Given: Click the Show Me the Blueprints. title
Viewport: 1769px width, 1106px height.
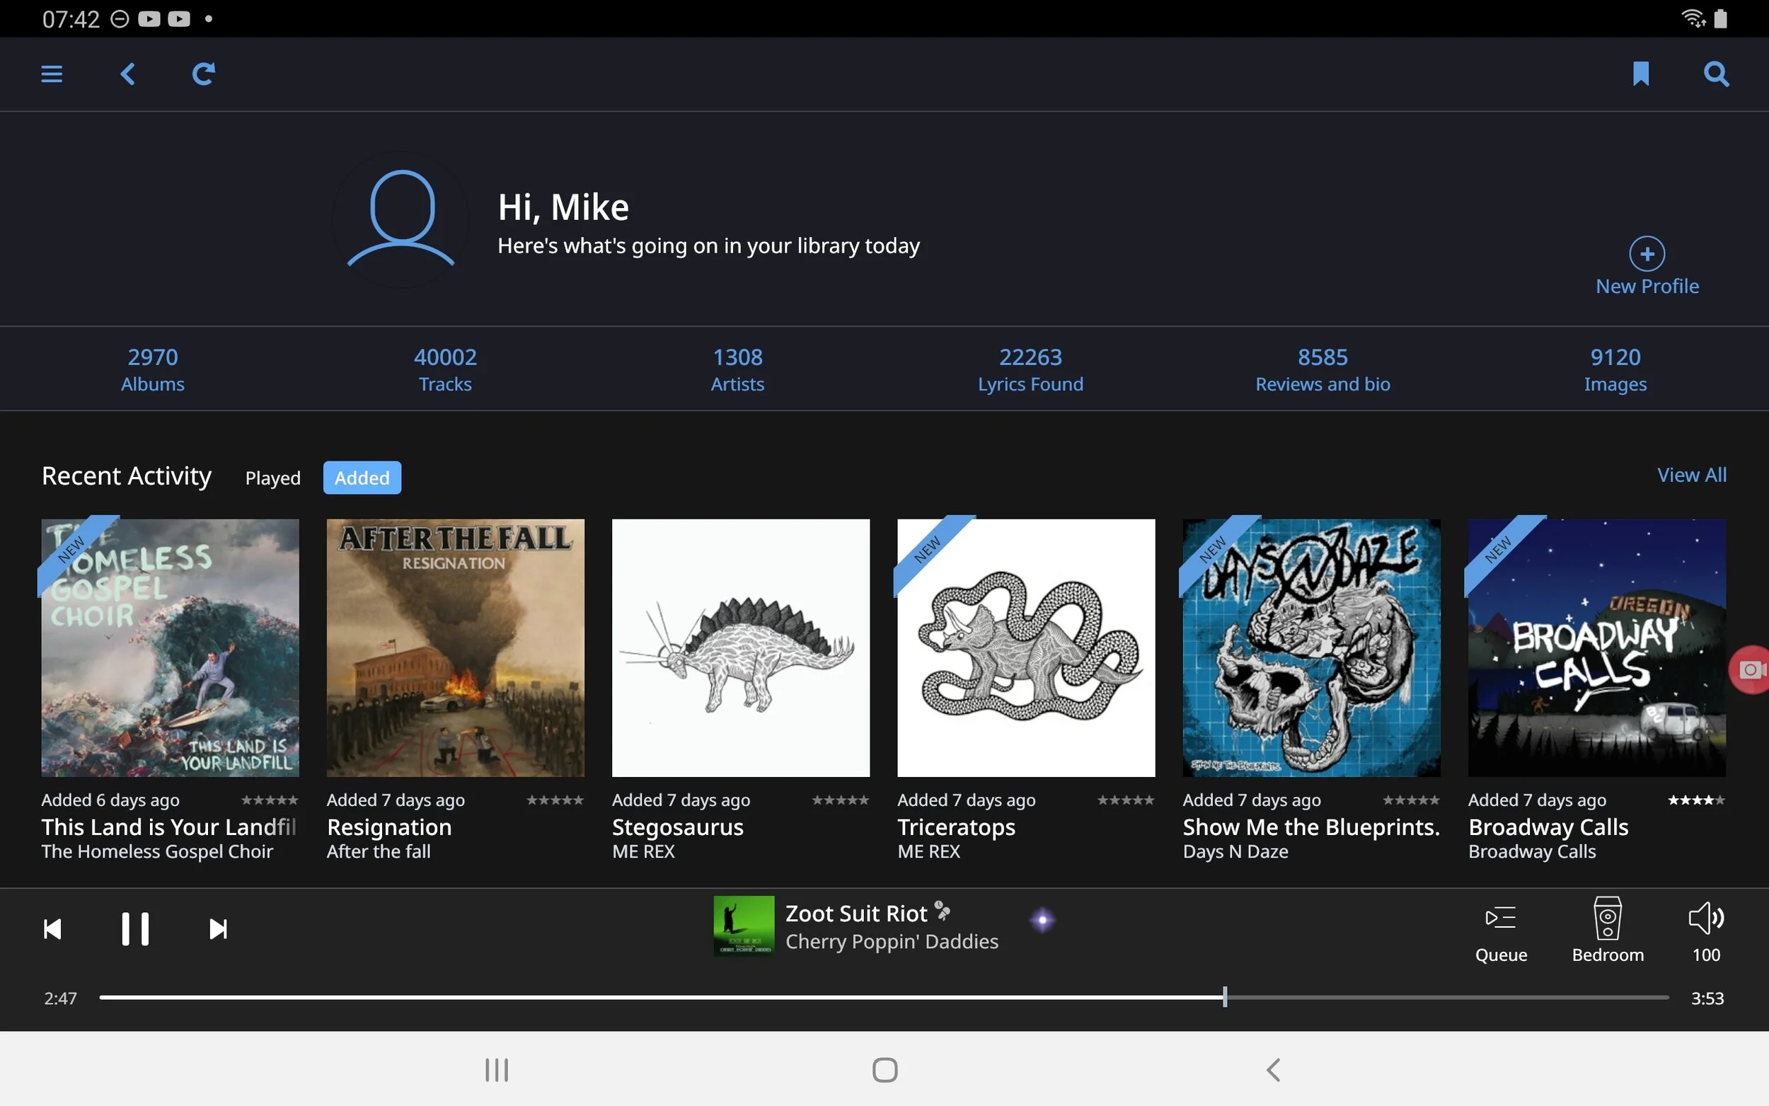Looking at the screenshot, I should point(1311,827).
